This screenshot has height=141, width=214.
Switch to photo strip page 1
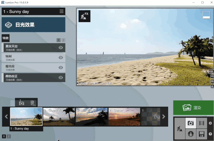[x=4, y=136]
